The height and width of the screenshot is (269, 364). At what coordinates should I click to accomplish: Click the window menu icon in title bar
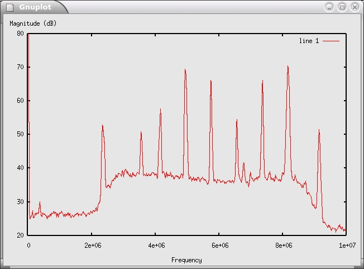coord(9,7)
